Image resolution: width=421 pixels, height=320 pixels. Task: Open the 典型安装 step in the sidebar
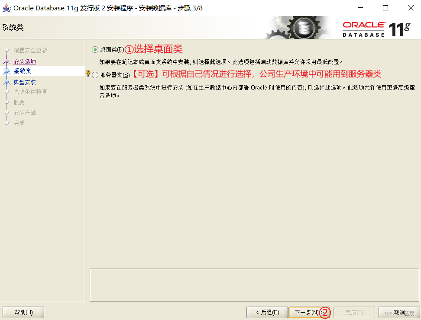click(25, 82)
